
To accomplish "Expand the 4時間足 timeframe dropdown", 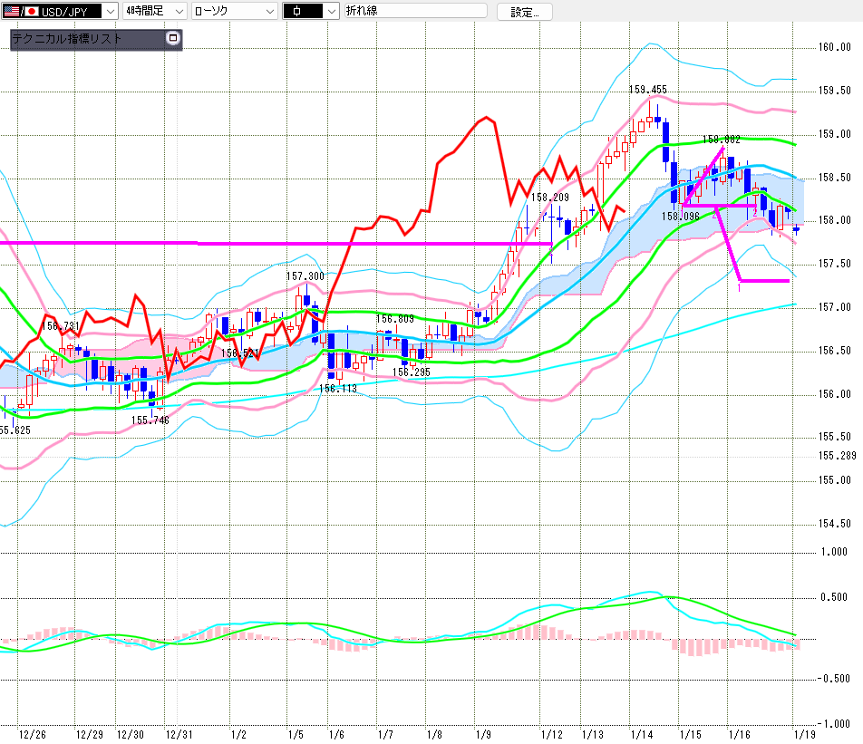I will (178, 12).
